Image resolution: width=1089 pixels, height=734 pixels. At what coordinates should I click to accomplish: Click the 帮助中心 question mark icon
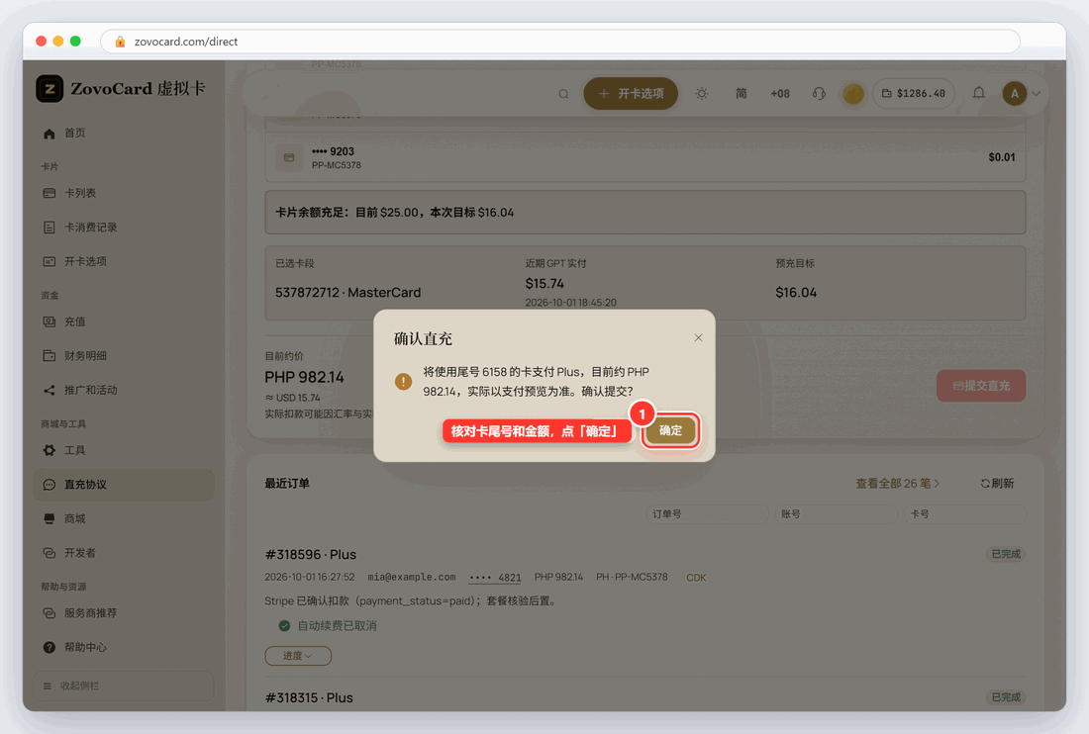pyautogui.click(x=49, y=647)
